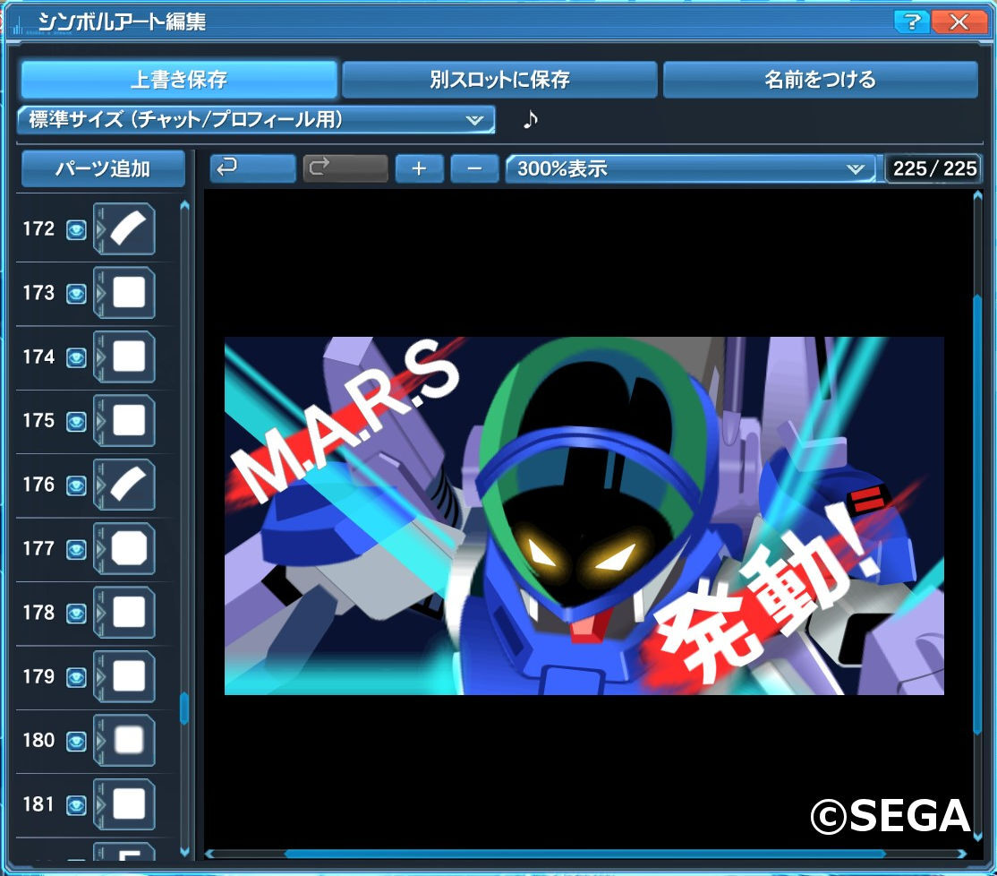Click the layer list vertical scrollbar thumb
The height and width of the screenshot is (876, 997).
pyautogui.click(x=184, y=709)
